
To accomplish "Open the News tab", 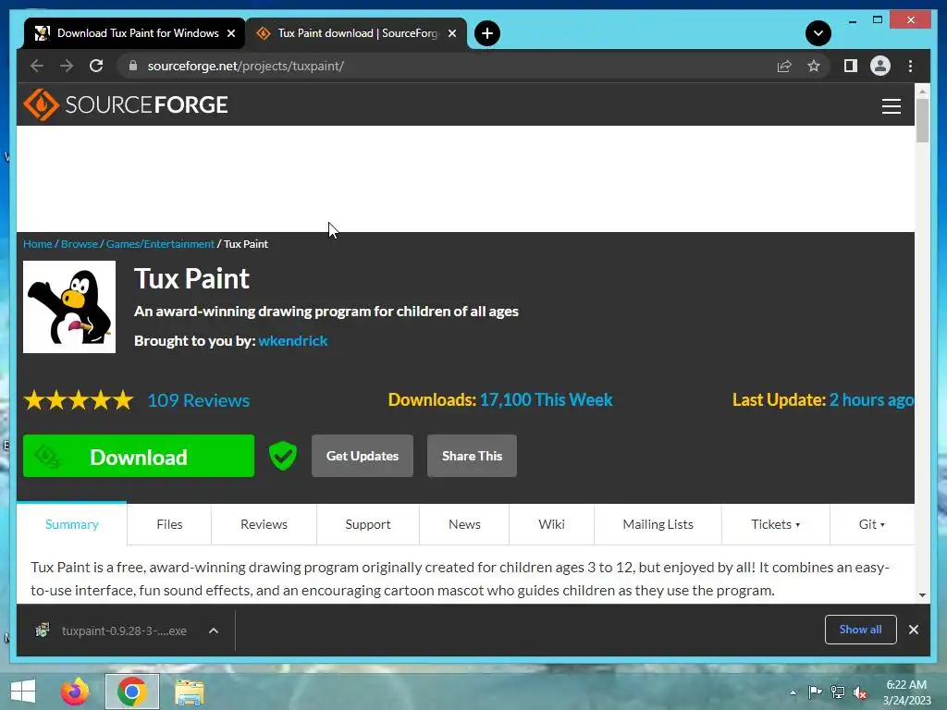I will click(x=464, y=524).
